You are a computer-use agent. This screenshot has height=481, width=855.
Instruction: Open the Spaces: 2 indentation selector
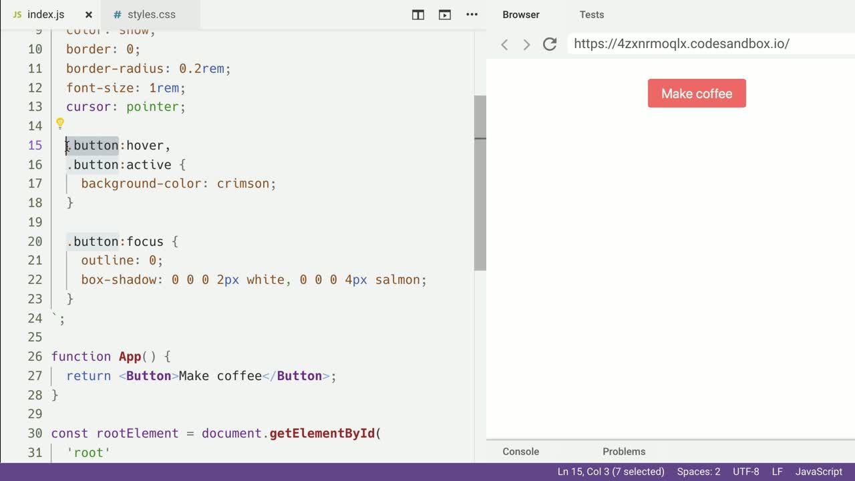pyautogui.click(x=698, y=472)
